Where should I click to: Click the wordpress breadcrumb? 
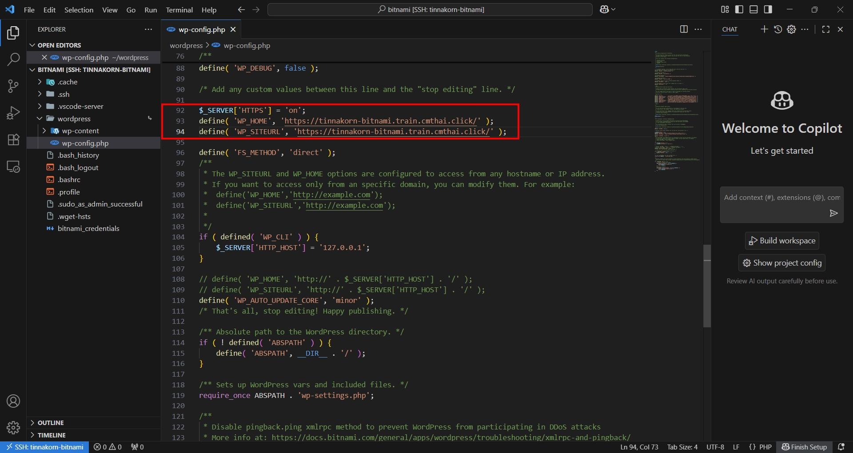(x=186, y=45)
